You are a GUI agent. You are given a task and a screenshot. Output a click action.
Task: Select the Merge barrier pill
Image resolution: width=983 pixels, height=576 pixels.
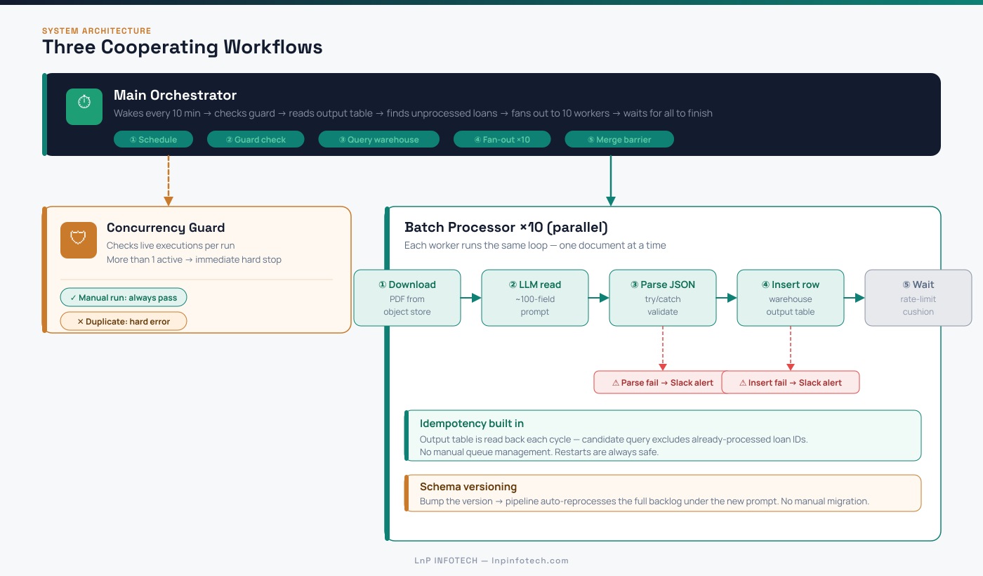[x=619, y=140]
